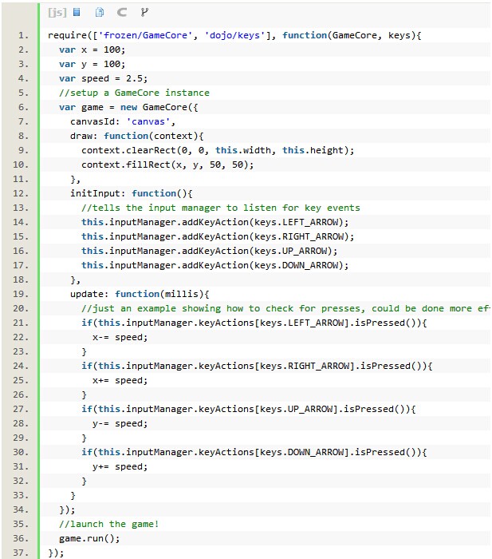Image resolution: width=492 pixels, height=559 pixels.
Task: Click the [js] language label
Action: click(57, 12)
